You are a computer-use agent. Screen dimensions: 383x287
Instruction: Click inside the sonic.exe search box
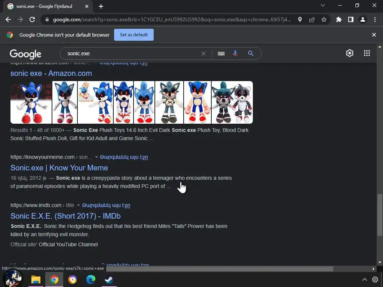tap(132, 53)
